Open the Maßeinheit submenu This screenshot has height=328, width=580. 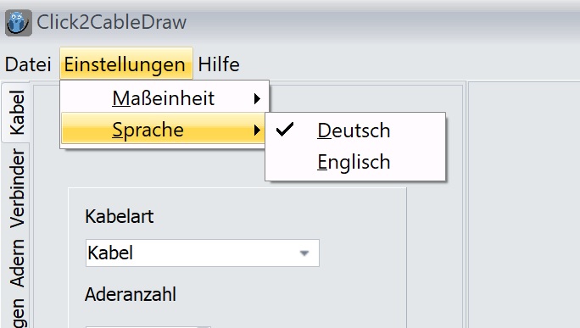coord(165,98)
